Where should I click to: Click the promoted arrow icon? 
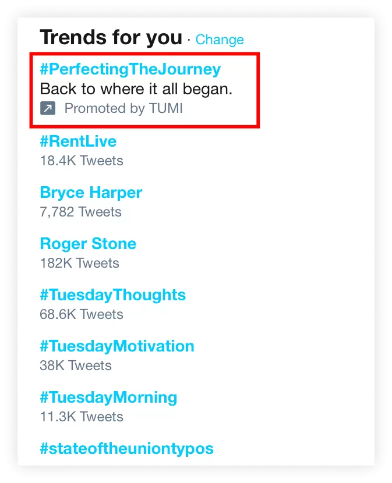(48, 108)
